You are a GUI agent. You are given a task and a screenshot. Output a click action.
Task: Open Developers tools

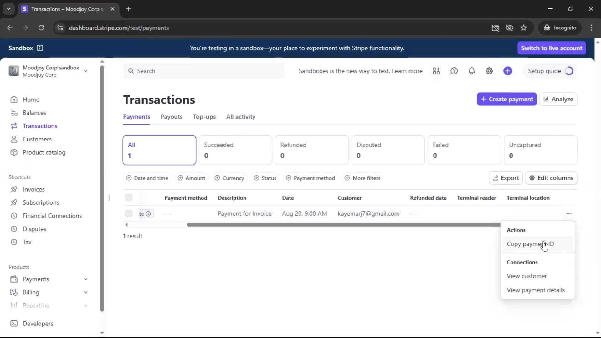click(x=38, y=323)
